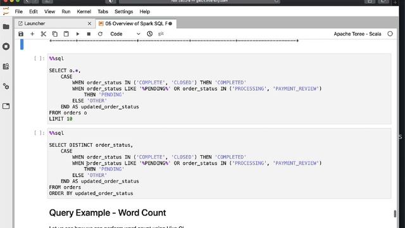
Task: Run the selected cell with the play icon
Action: pos(77,34)
